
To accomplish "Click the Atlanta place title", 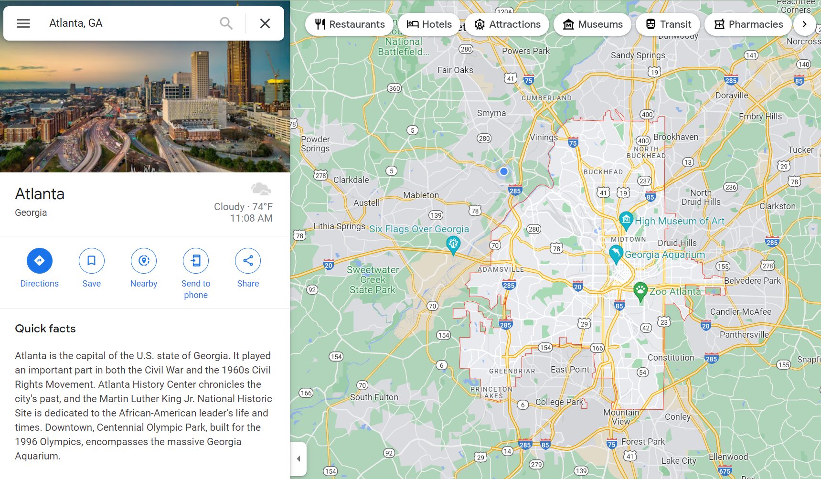I will click(x=40, y=194).
